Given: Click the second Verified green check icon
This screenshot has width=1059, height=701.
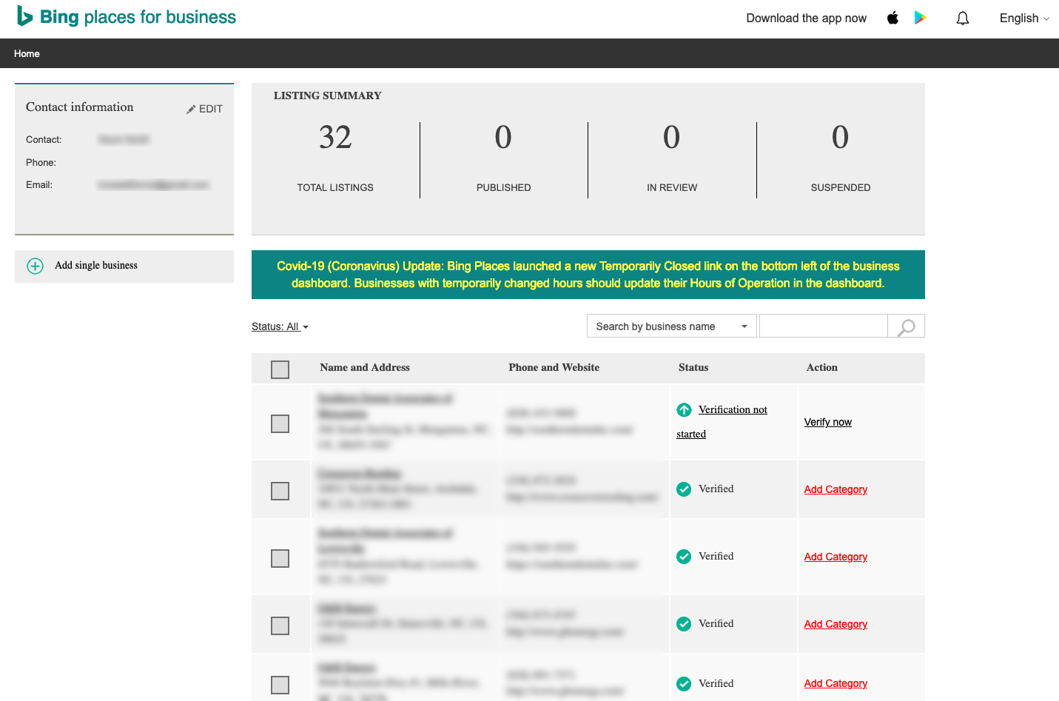Looking at the screenshot, I should coord(684,557).
